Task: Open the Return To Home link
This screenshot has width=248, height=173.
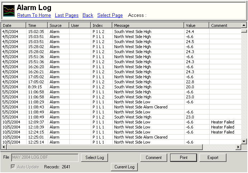Action: (x=34, y=15)
